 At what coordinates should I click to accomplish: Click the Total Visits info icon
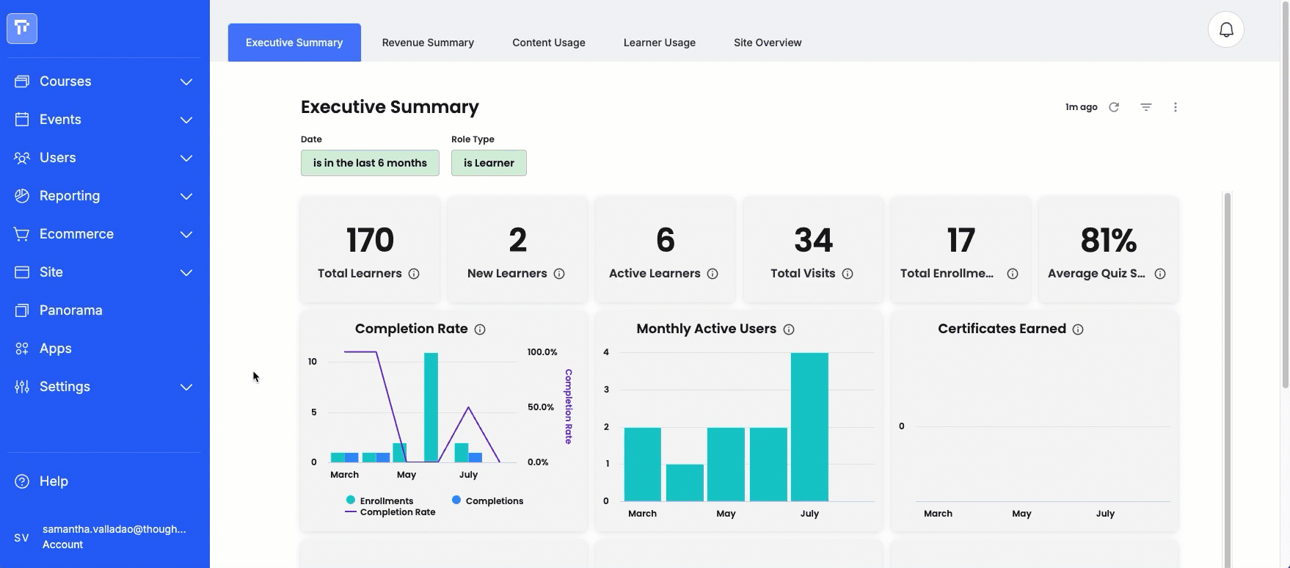click(848, 274)
